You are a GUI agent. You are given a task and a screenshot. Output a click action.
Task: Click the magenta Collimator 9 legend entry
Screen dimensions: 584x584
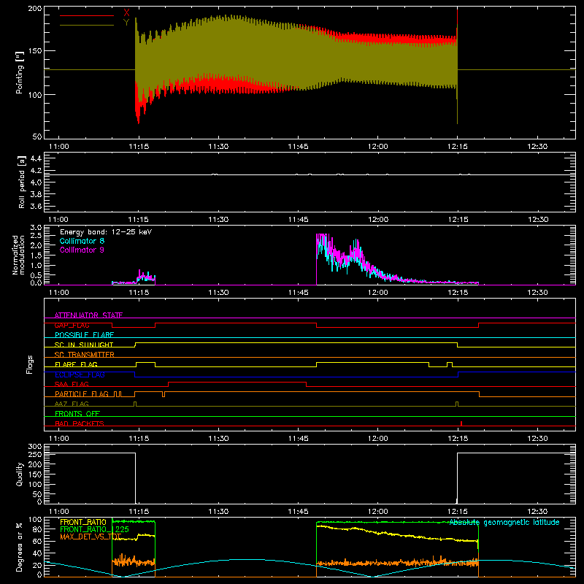click(x=82, y=250)
